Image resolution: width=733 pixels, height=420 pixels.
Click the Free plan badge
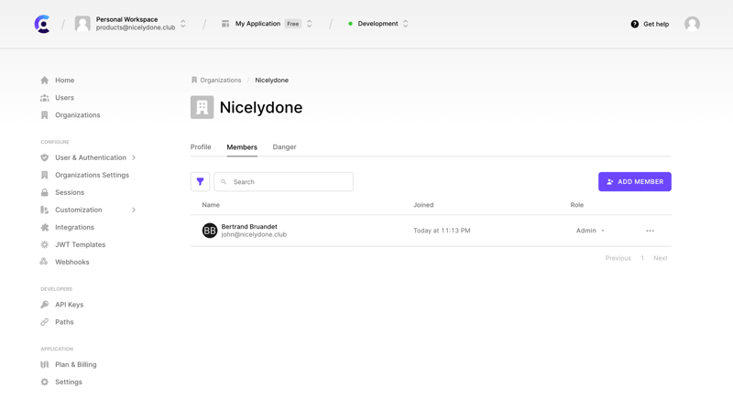pos(293,24)
